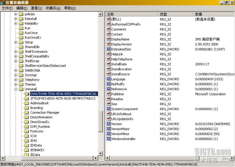Click the binary icon beside EstimatedSize
Viewport: 235px width, 167px height.
click(x=108, y=49)
